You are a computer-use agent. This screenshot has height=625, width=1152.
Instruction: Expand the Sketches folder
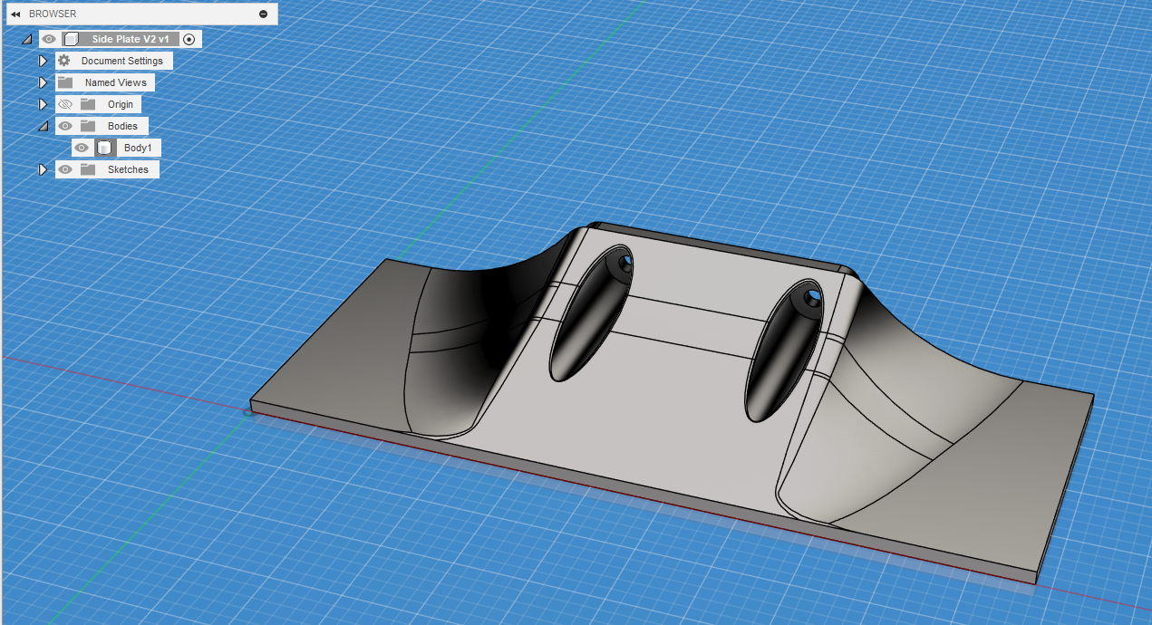coord(43,169)
